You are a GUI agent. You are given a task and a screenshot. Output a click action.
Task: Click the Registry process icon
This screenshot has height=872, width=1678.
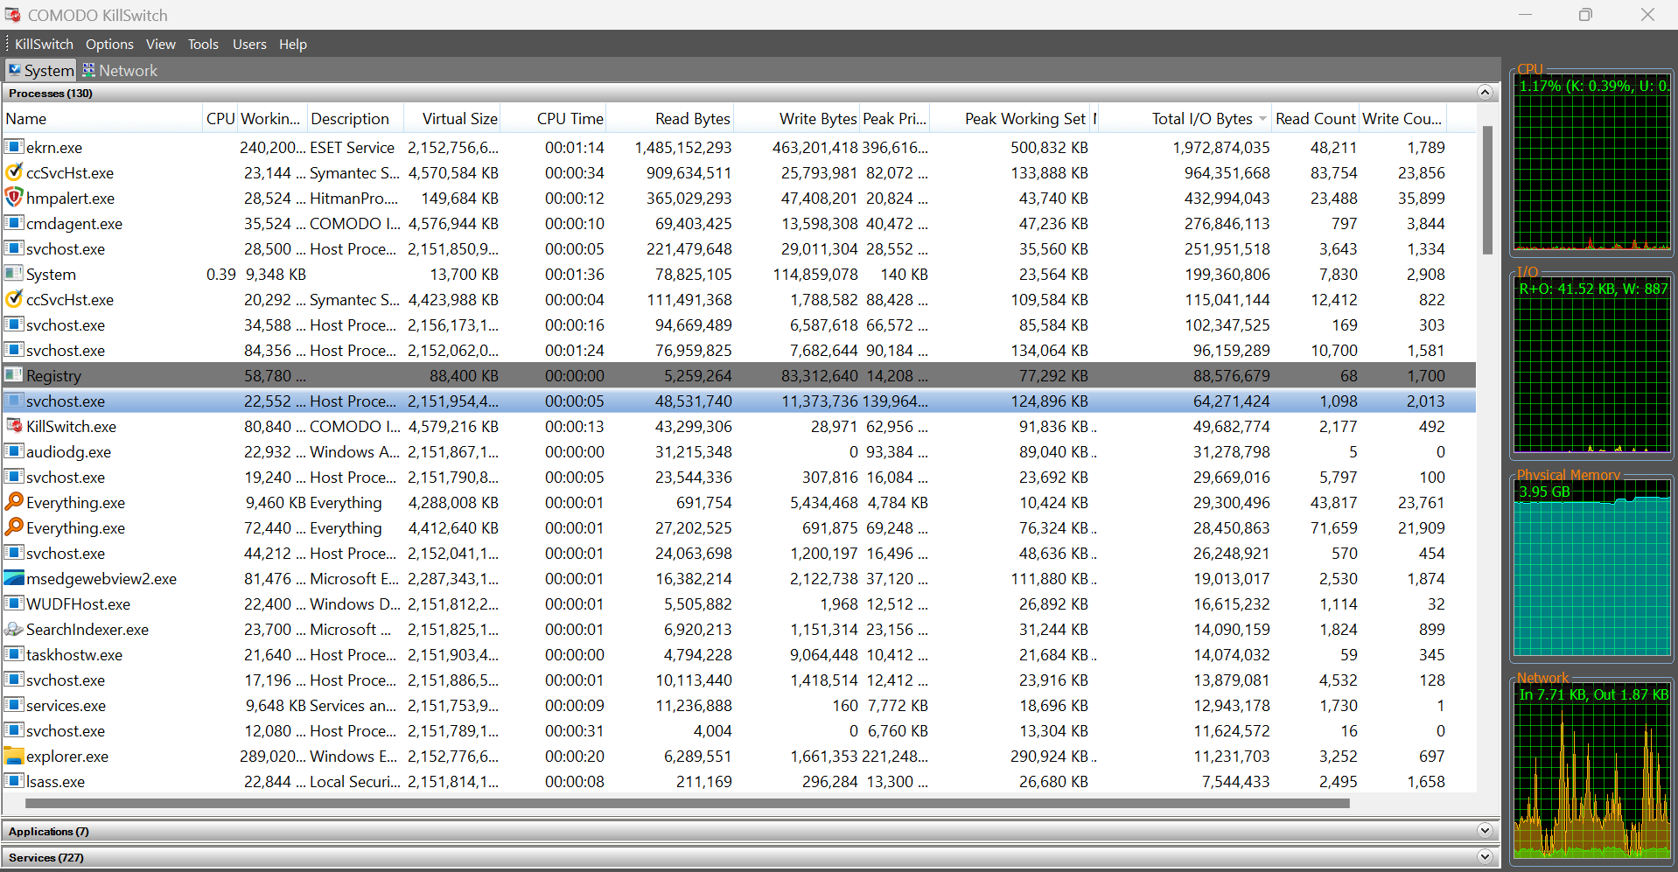tap(13, 375)
